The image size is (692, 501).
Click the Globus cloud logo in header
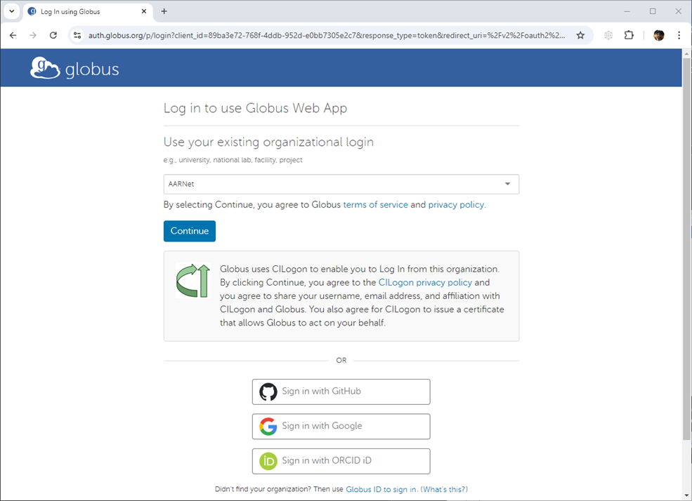click(44, 68)
